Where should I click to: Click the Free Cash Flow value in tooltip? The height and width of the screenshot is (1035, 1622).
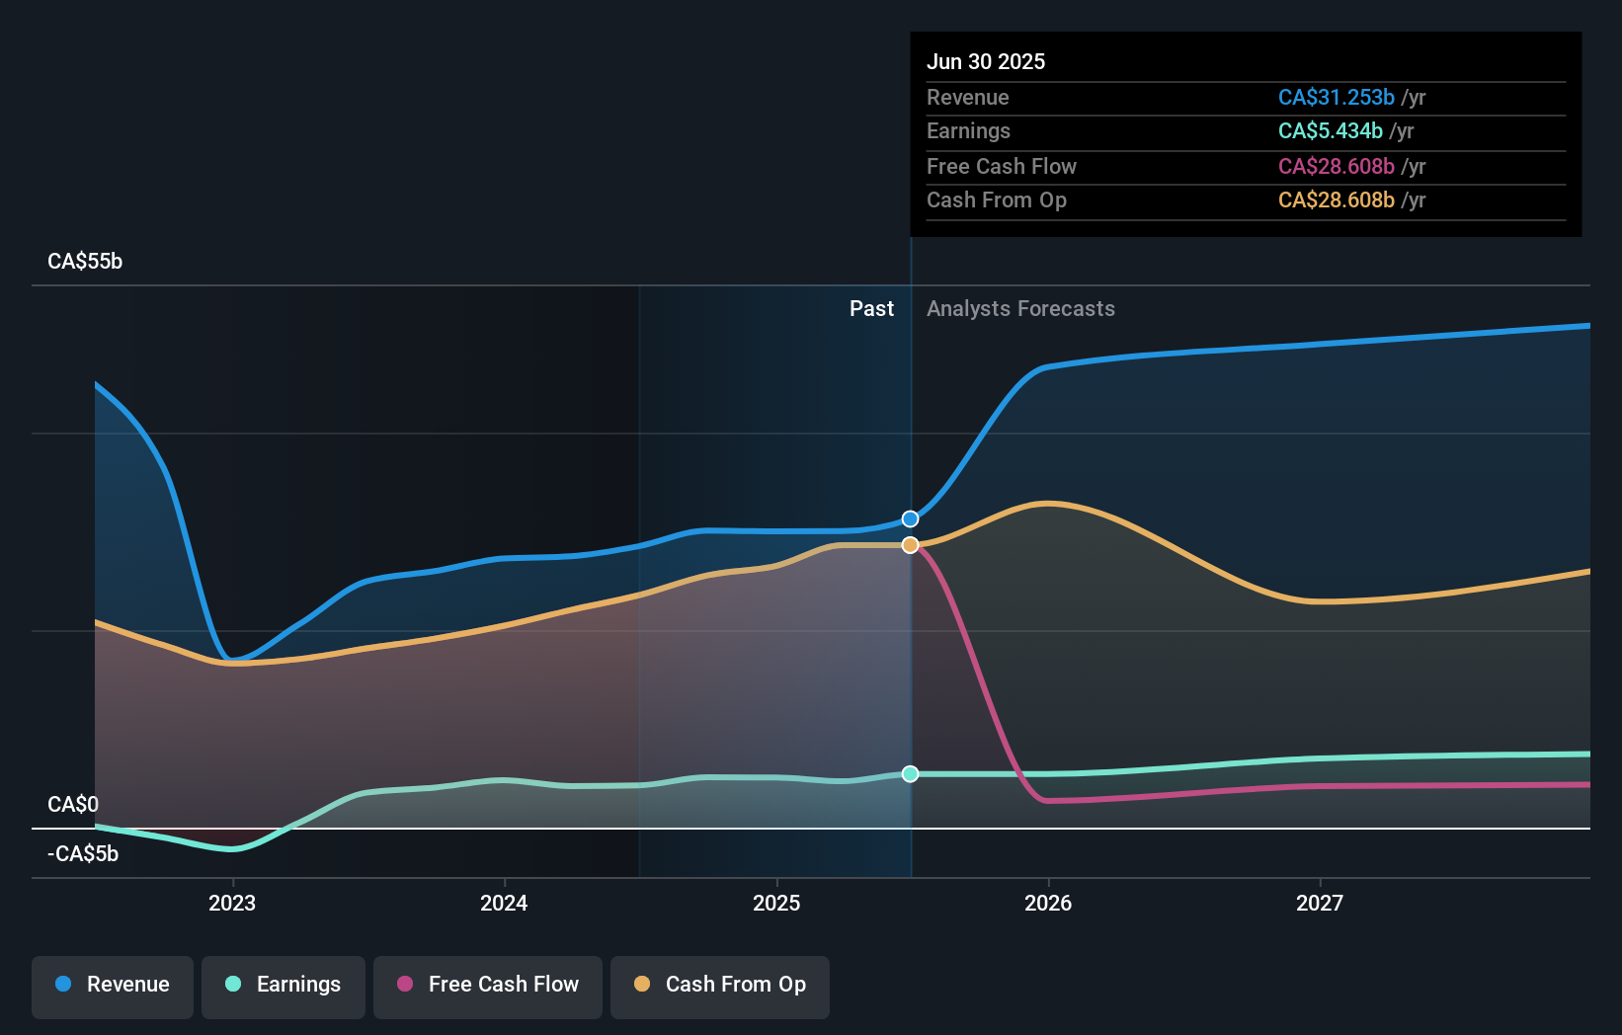[1336, 166]
